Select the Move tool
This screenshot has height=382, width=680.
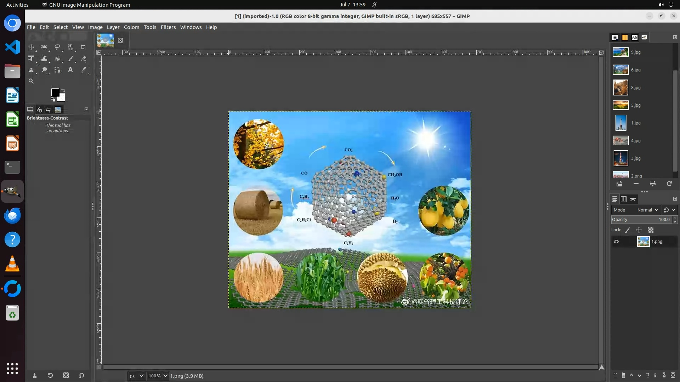(31, 47)
